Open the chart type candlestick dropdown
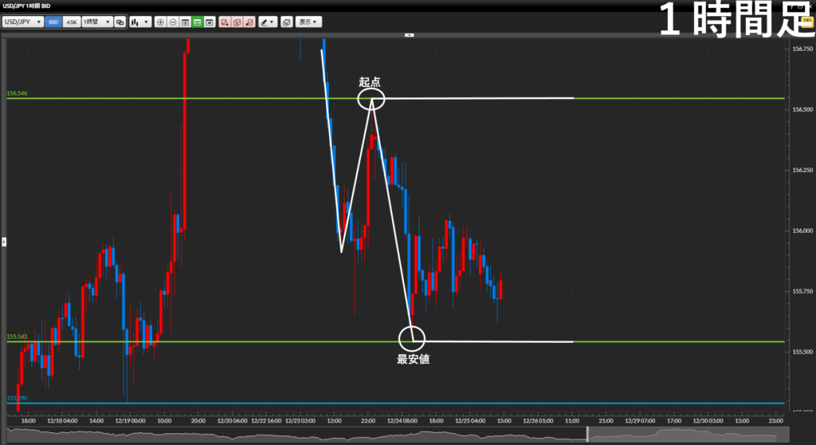The width and height of the screenshot is (816, 445). point(140,22)
